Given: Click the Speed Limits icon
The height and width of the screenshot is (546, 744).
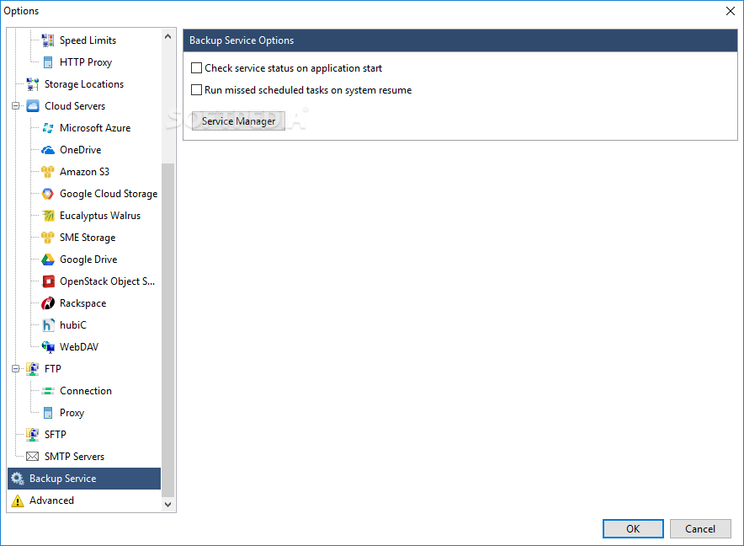Looking at the screenshot, I should click(x=48, y=40).
